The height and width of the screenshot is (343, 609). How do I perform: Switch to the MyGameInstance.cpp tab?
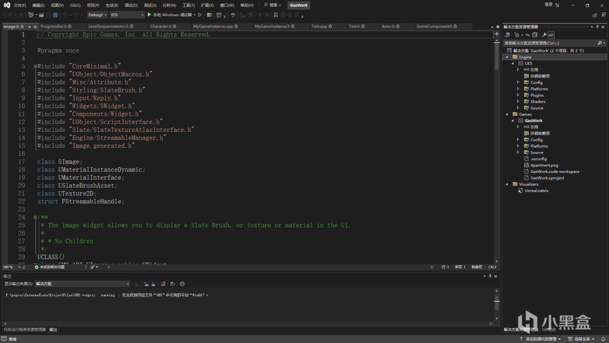coord(213,27)
